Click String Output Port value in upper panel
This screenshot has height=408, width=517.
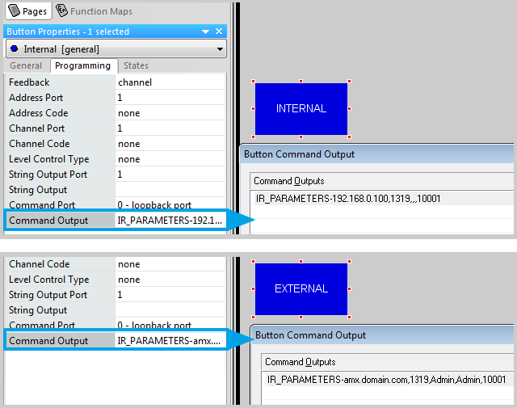pyautogui.click(x=170, y=175)
